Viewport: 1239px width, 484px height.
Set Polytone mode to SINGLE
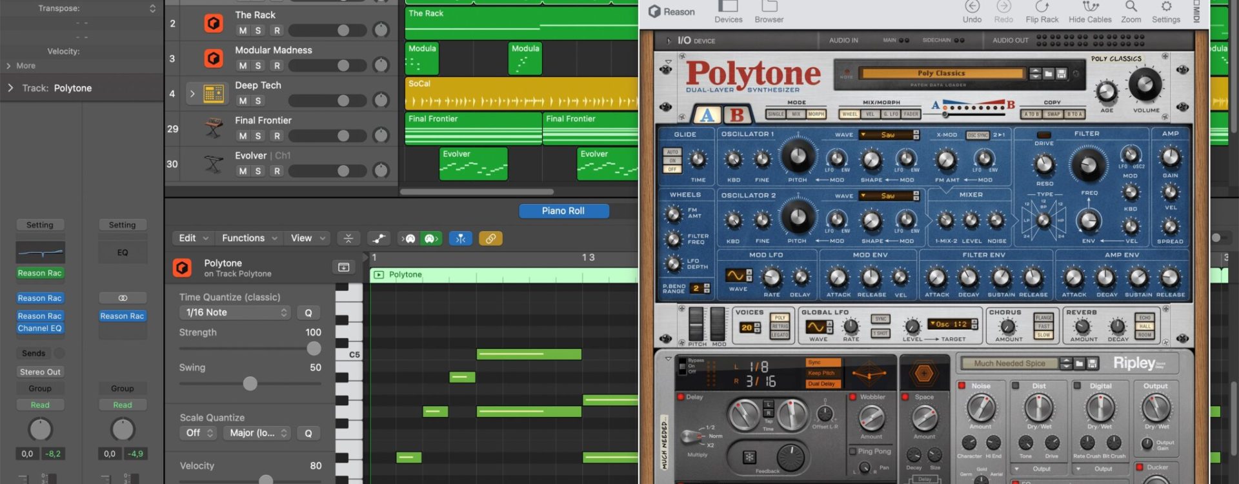[776, 114]
